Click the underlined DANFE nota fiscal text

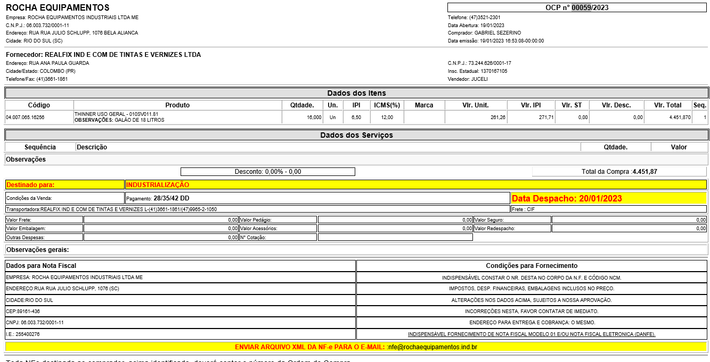point(532,334)
